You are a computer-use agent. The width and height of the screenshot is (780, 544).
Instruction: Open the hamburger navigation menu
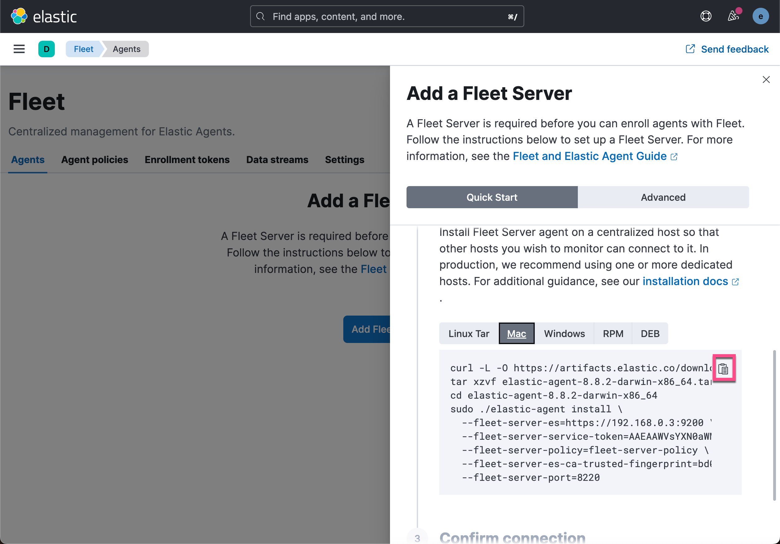click(19, 49)
